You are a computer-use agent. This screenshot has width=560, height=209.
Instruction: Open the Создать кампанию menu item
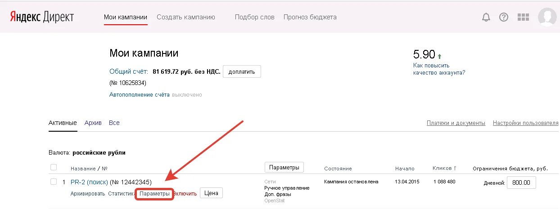(186, 17)
